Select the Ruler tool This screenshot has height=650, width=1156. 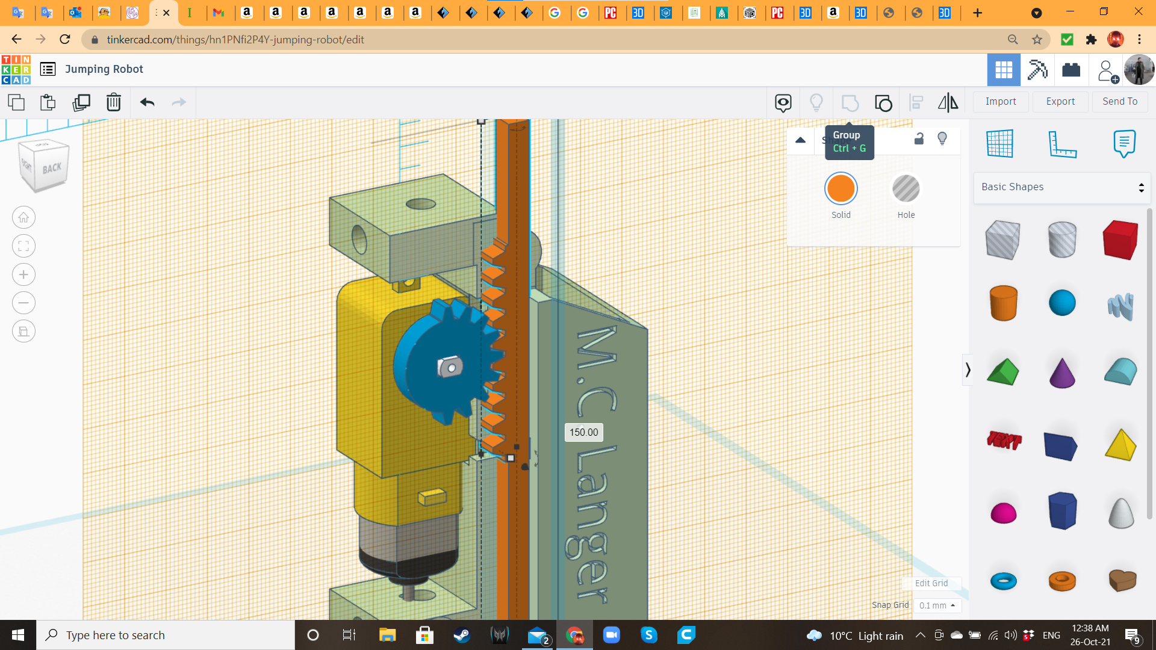pos(1062,143)
